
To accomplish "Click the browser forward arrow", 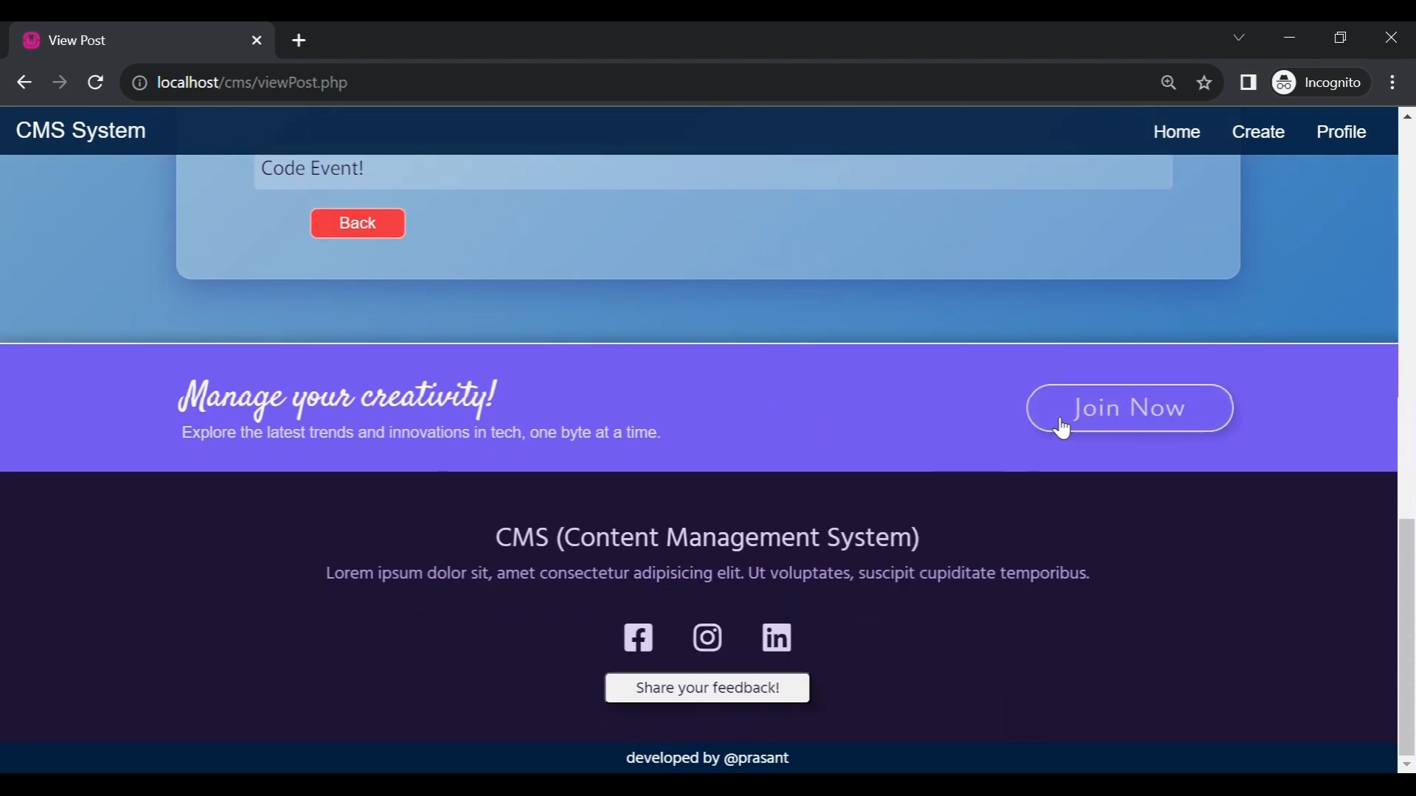I will pos(60,83).
